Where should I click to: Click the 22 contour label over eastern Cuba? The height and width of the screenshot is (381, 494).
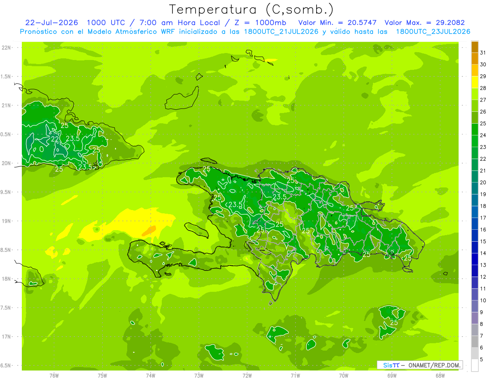click(x=55, y=139)
